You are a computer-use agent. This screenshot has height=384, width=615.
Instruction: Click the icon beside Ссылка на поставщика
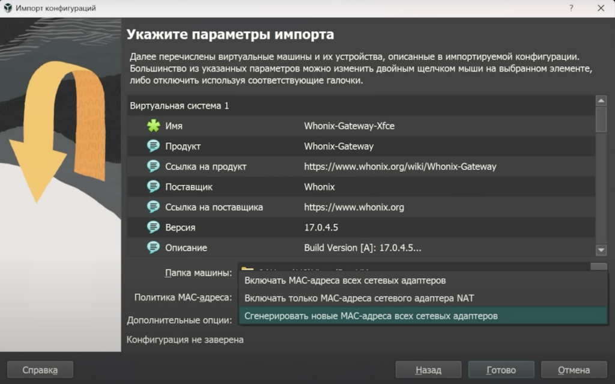(x=154, y=207)
